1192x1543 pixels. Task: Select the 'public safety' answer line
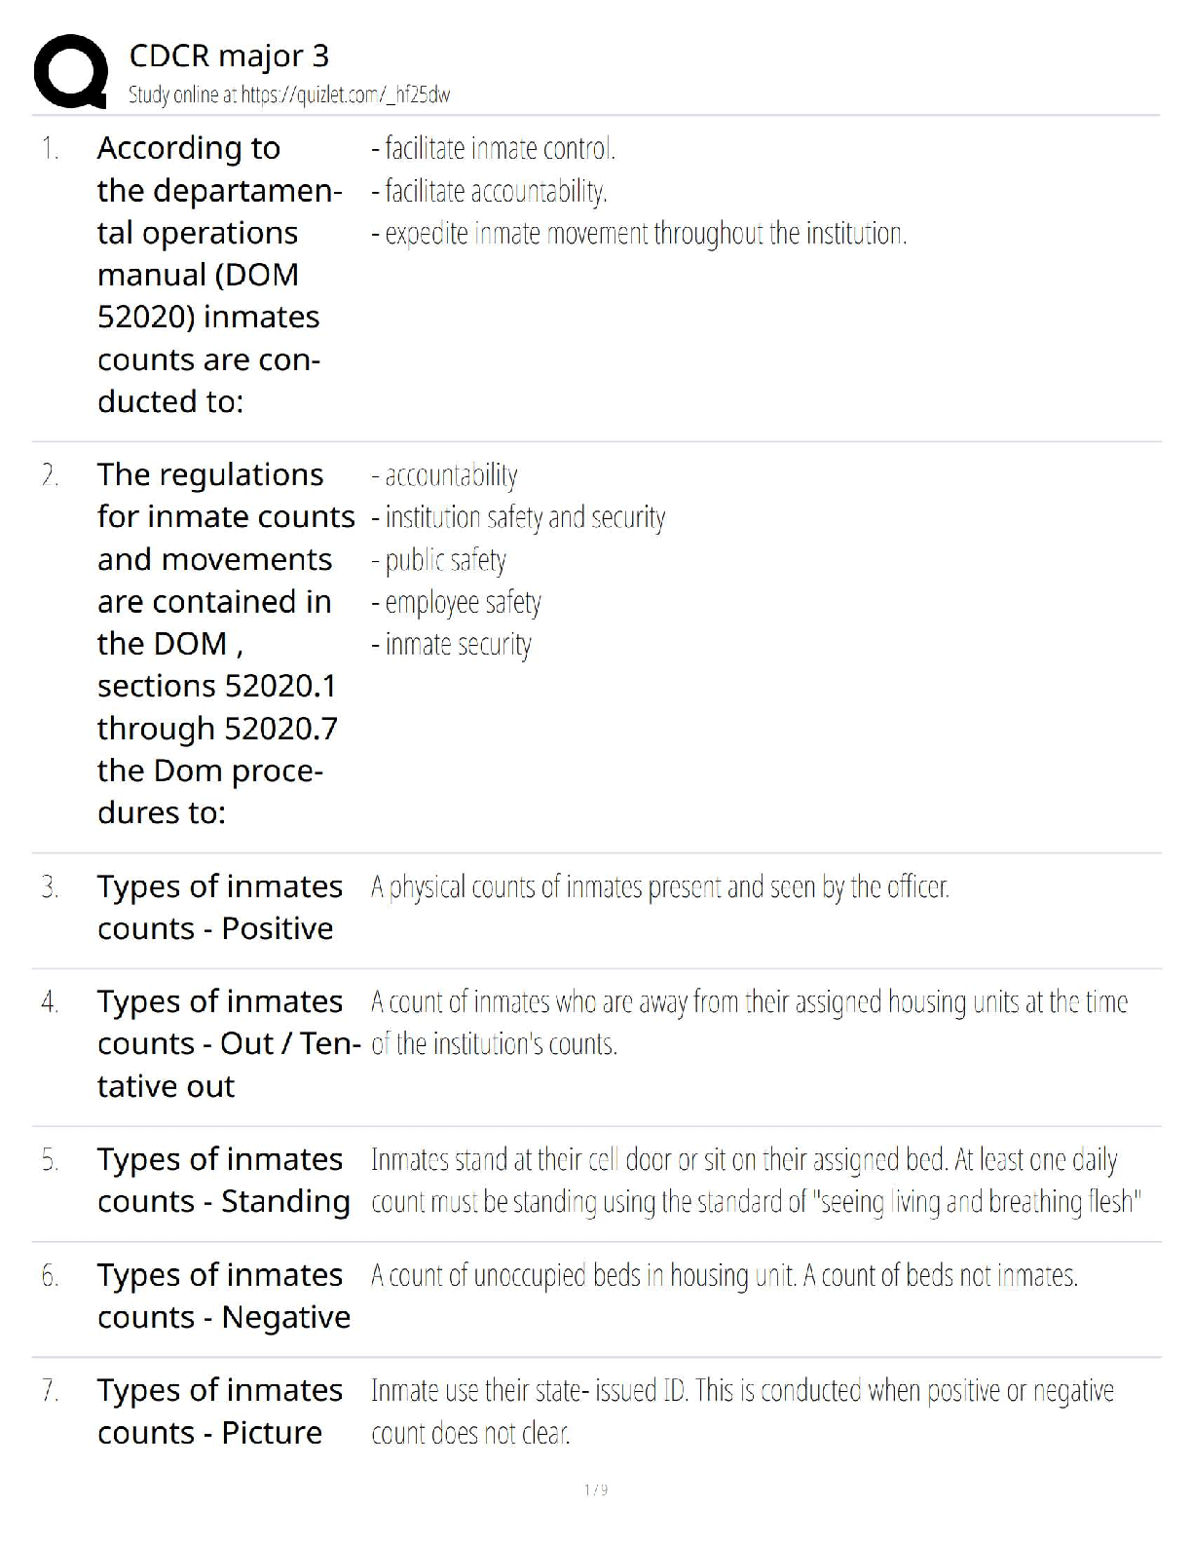pyautogui.click(x=439, y=560)
